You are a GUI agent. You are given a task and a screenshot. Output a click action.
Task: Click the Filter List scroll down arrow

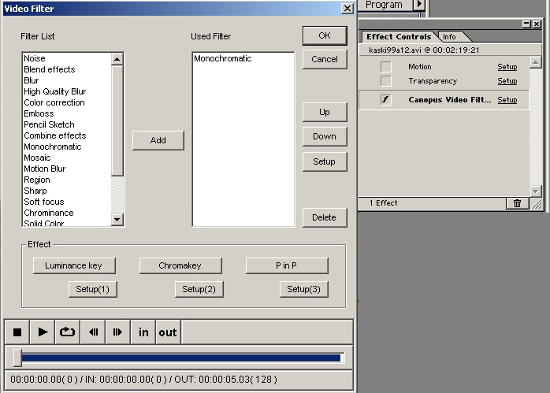pos(117,220)
